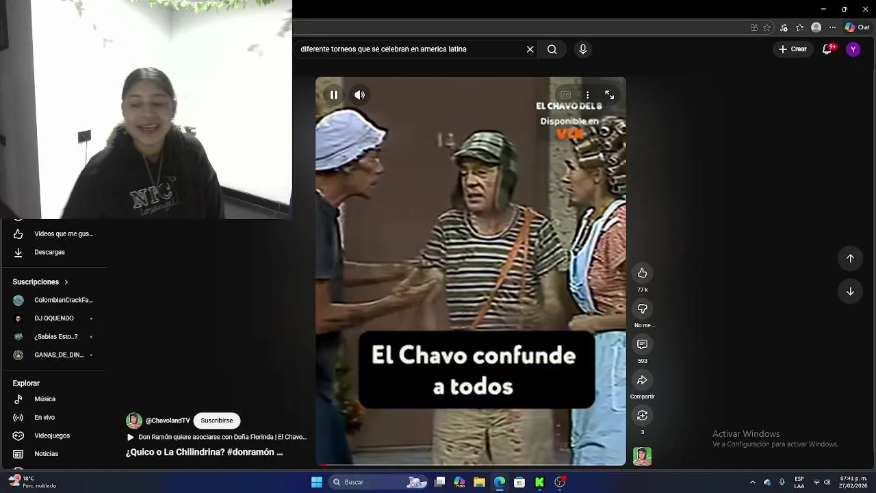Open Edge settings and more menu
The width and height of the screenshot is (876, 493).
[x=832, y=27]
